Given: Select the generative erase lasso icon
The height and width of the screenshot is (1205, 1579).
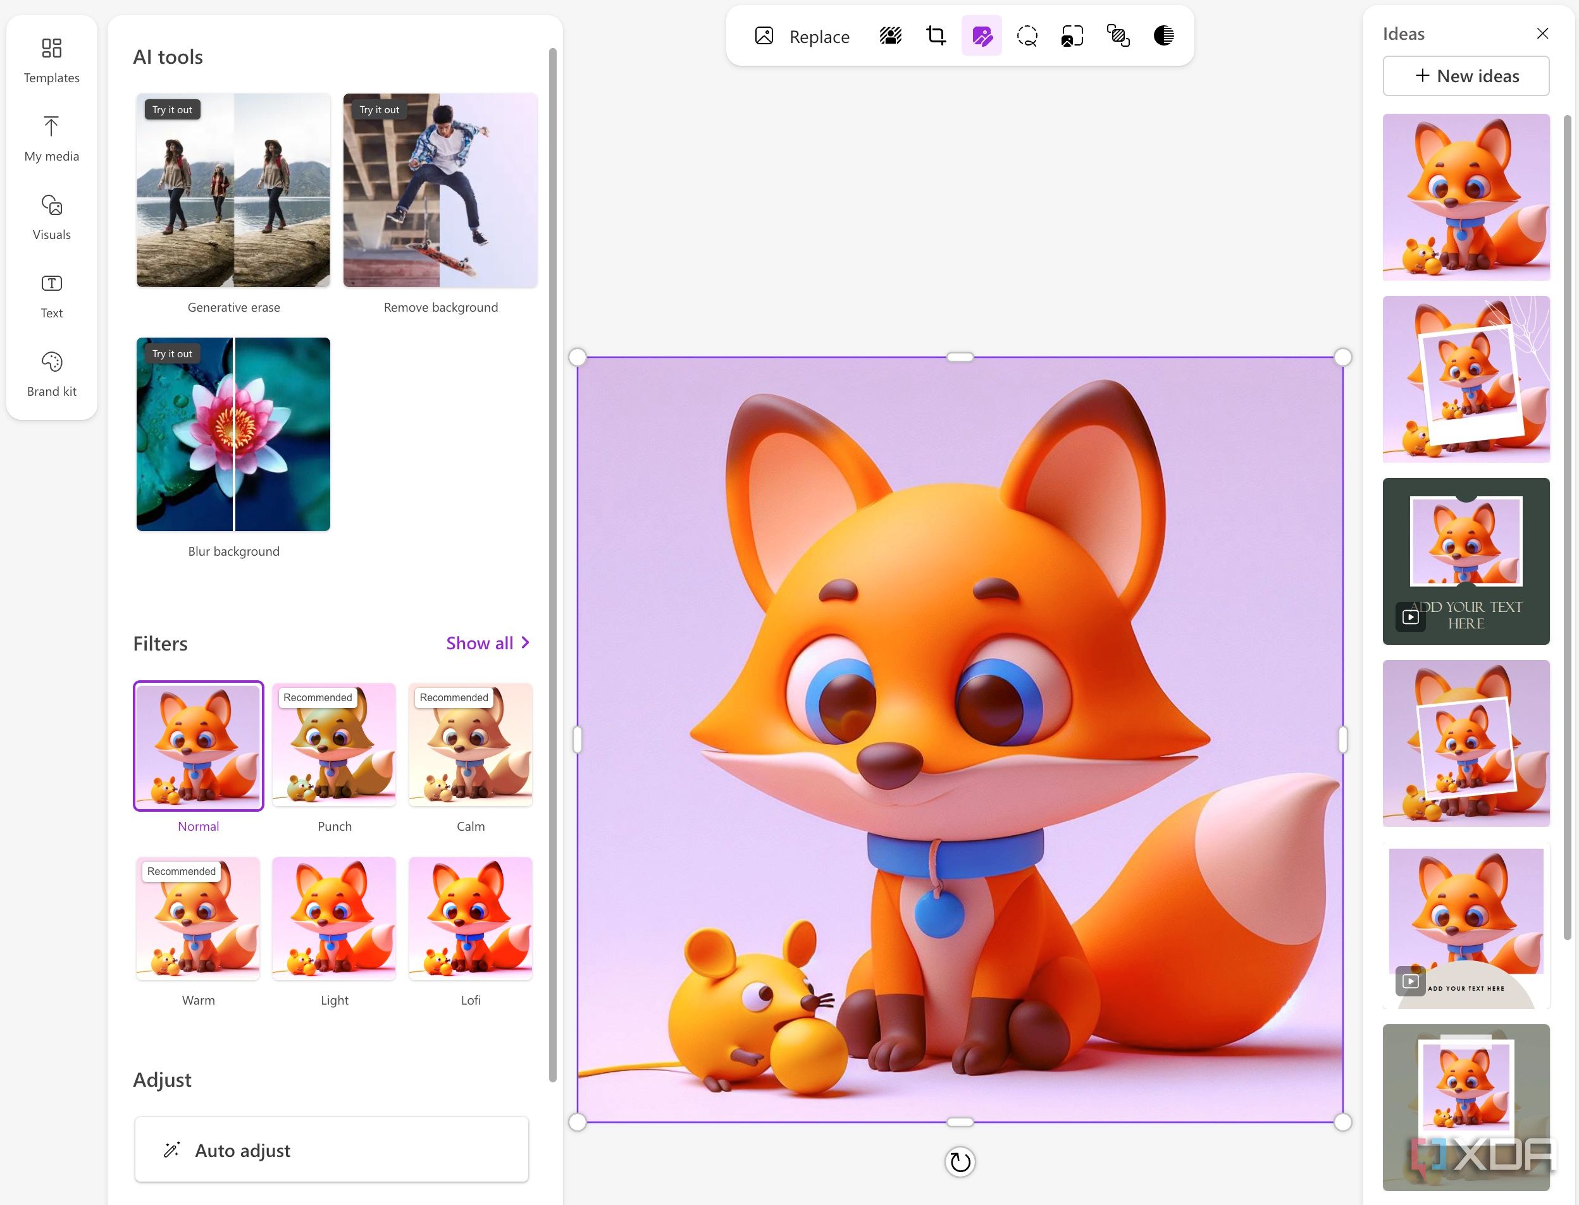Looking at the screenshot, I should [x=1027, y=36].
